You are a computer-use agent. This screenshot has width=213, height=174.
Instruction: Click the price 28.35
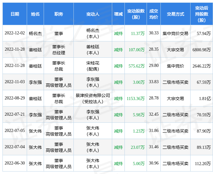154,49
